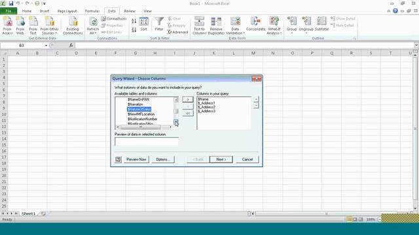Click the Consolidate icon
The width and height of the screenshot is (419, 235).
(x=256, y=24)
